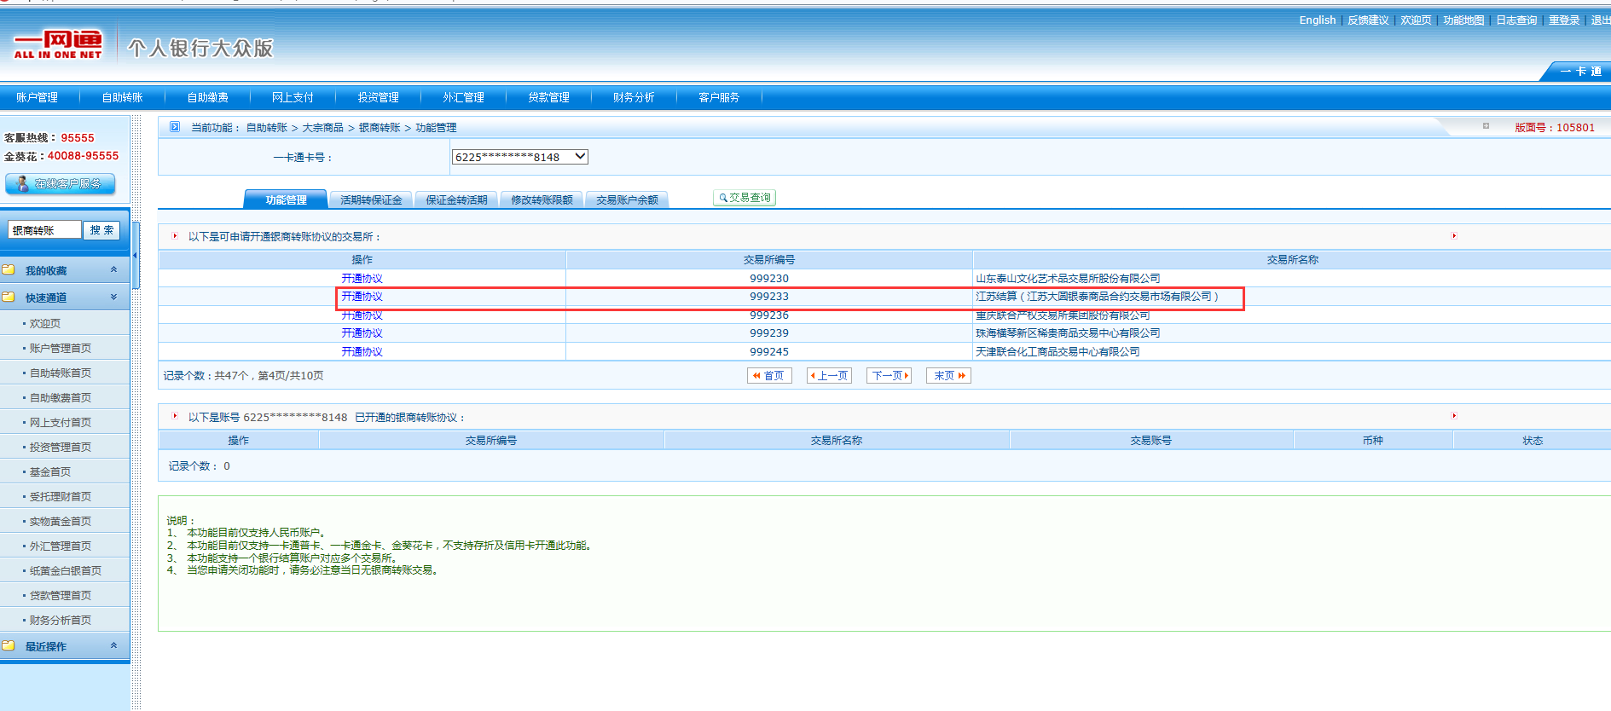Open 网上支付首页 in the sidebar
1611x711 pixels.
(x=61, y=422)
